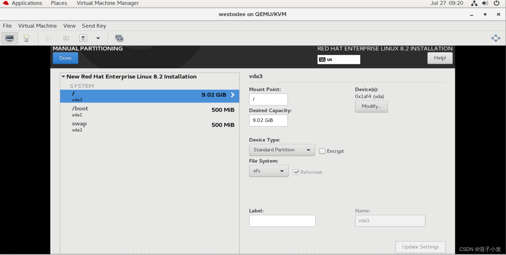This screenshot has height=255, width=506.
Task: Power on the virtual machine
Action: 49,38
